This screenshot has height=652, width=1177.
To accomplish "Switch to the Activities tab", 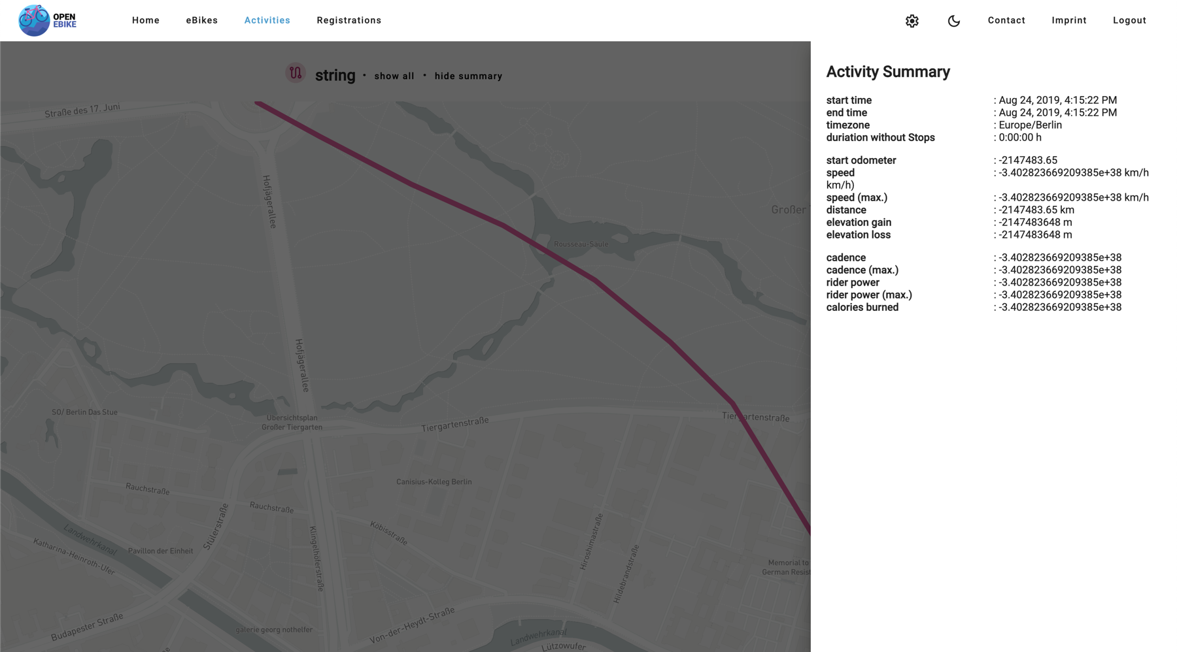I will tap(266, 20).
